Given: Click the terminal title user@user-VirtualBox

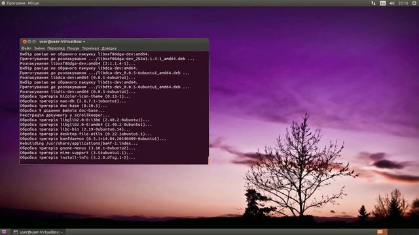Looking at the screenshot, I should [x=62, y=42].
